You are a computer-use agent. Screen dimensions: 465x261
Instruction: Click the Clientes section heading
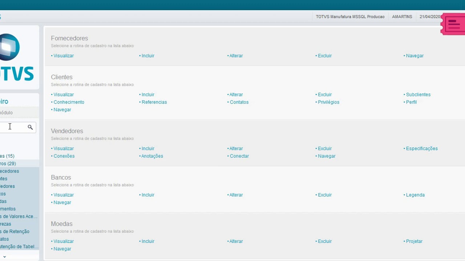point(62,77)
